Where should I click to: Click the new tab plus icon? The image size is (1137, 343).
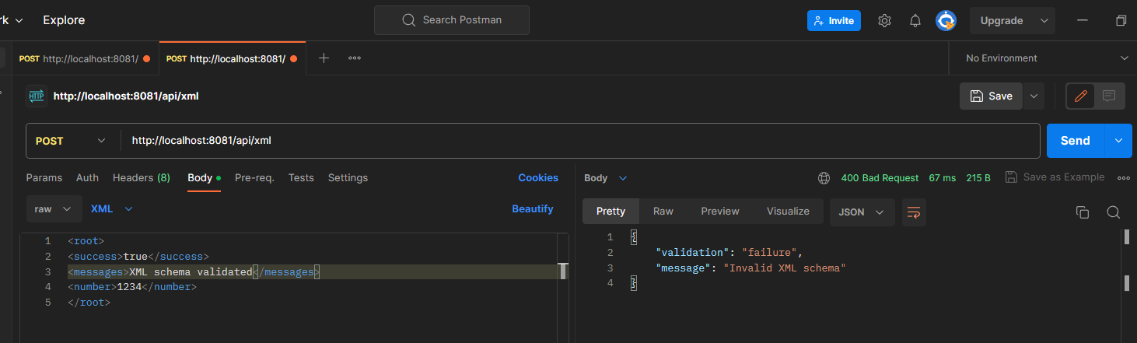click(x=324, y=58)
